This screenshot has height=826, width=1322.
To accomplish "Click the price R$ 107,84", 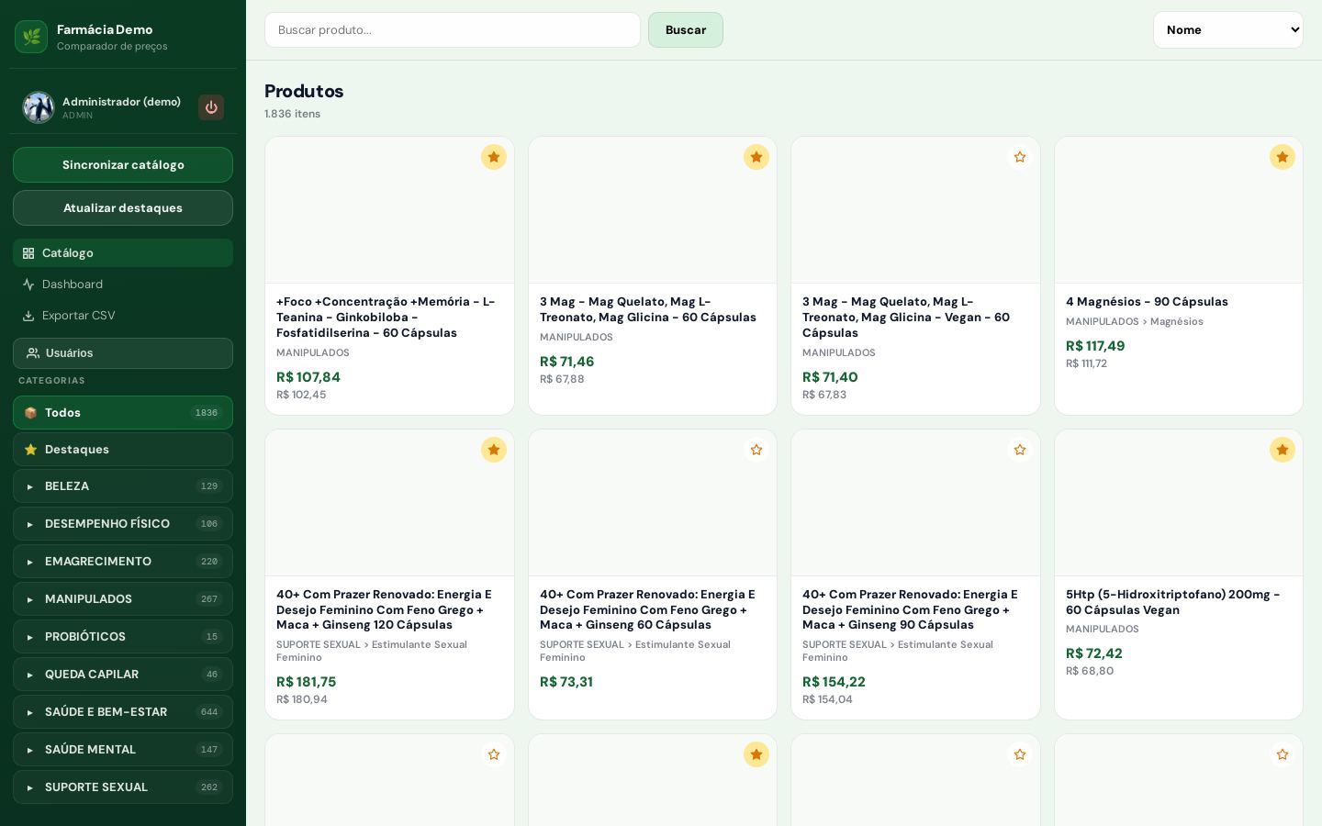I will point(308,377).
